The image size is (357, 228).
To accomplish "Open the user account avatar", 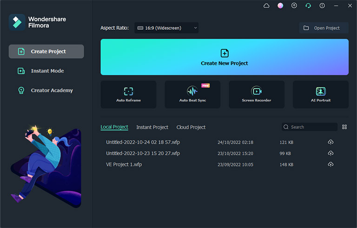I will (280, 6).
